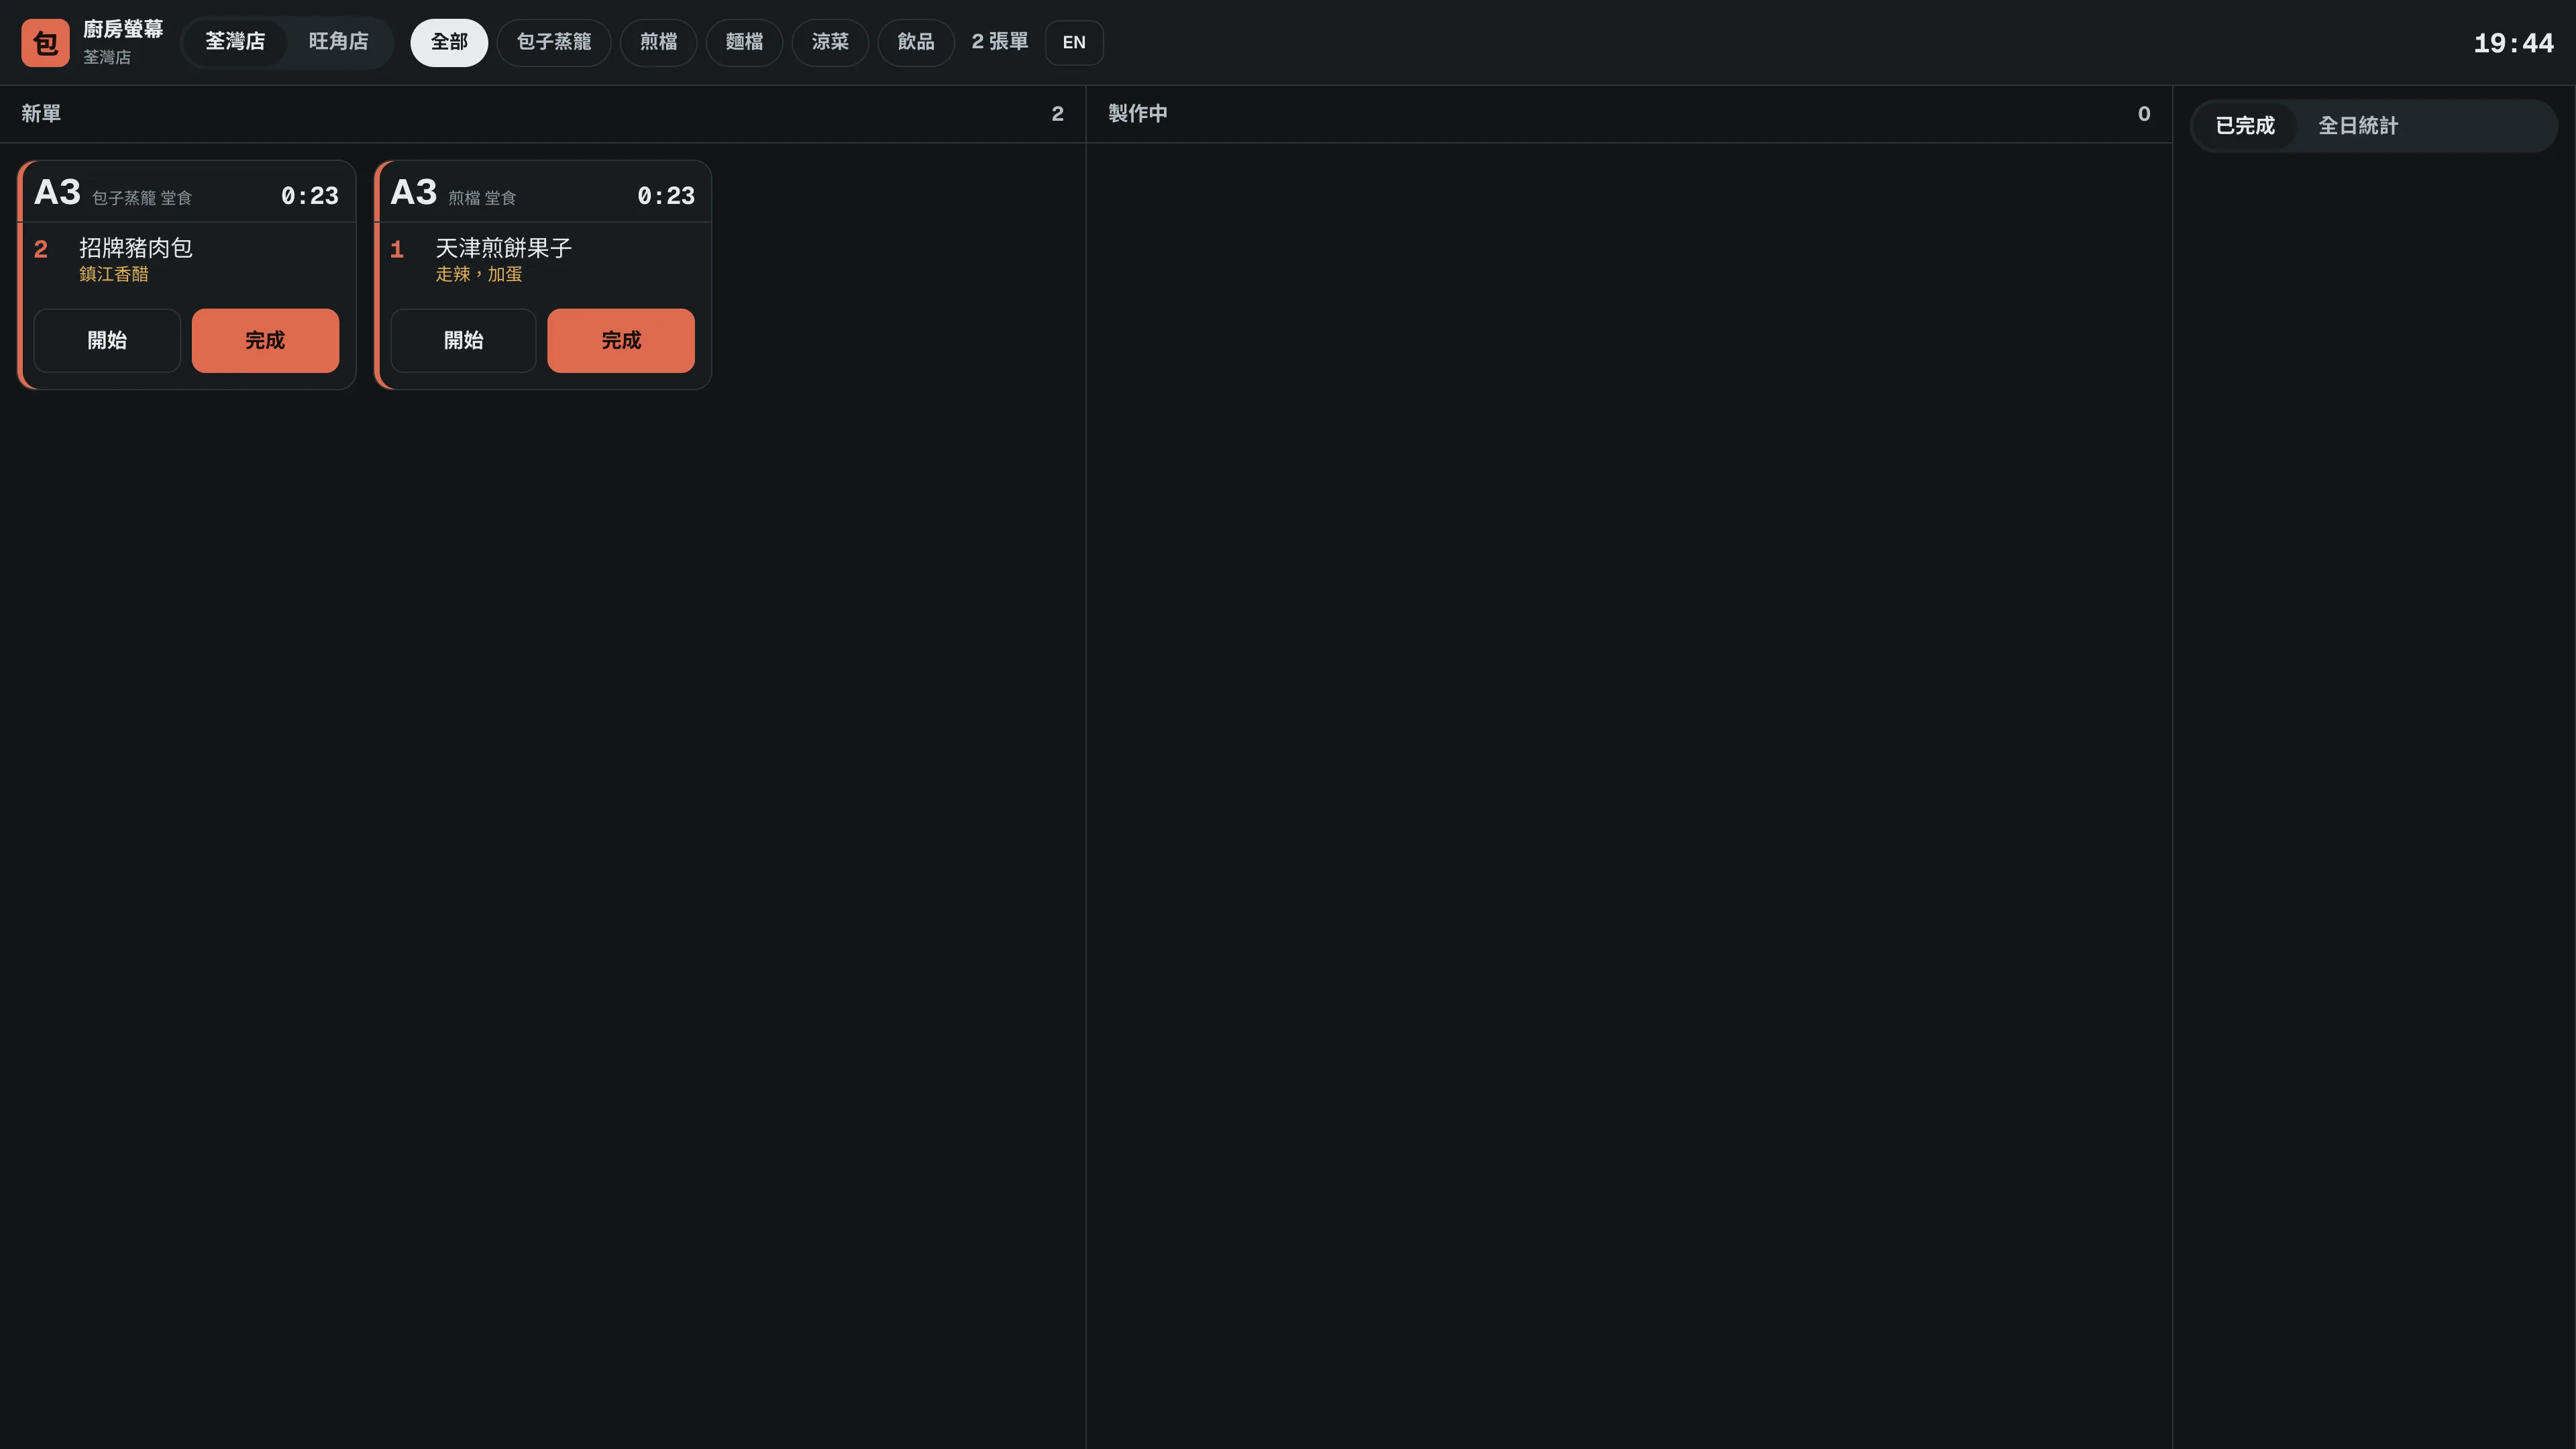Click the 廚房螢幕 title text
This screenshot has height=1449, width=2576.
pyautogui.click(x=123, y=29)
